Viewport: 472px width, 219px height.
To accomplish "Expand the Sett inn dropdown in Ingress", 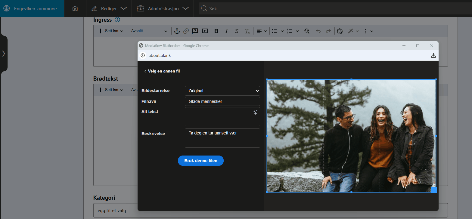I will coord(111,31).
